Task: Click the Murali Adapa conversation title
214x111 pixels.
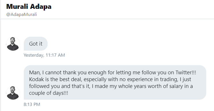Action: tap(29, 7)
